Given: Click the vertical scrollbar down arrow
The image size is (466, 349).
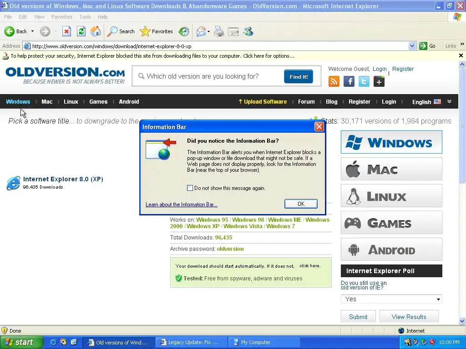Looking at the screenshot, I should click(462, 321).
